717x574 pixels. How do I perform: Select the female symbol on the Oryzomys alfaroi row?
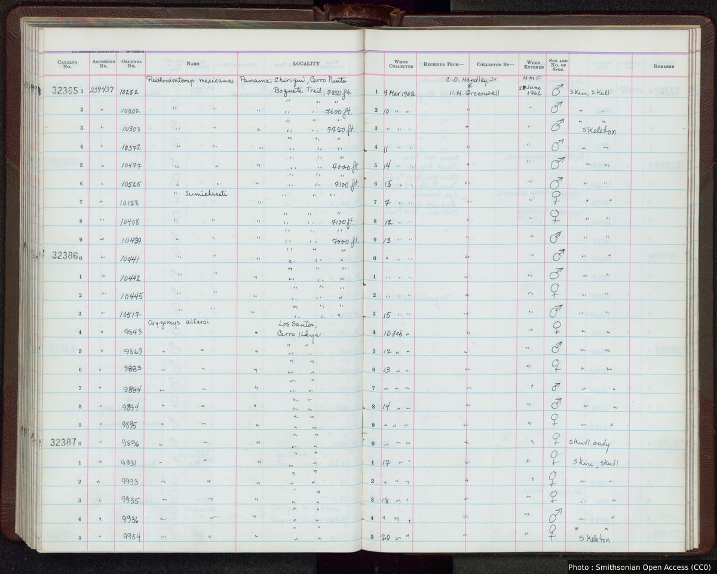pyautogui.click(x=557, y=327)
